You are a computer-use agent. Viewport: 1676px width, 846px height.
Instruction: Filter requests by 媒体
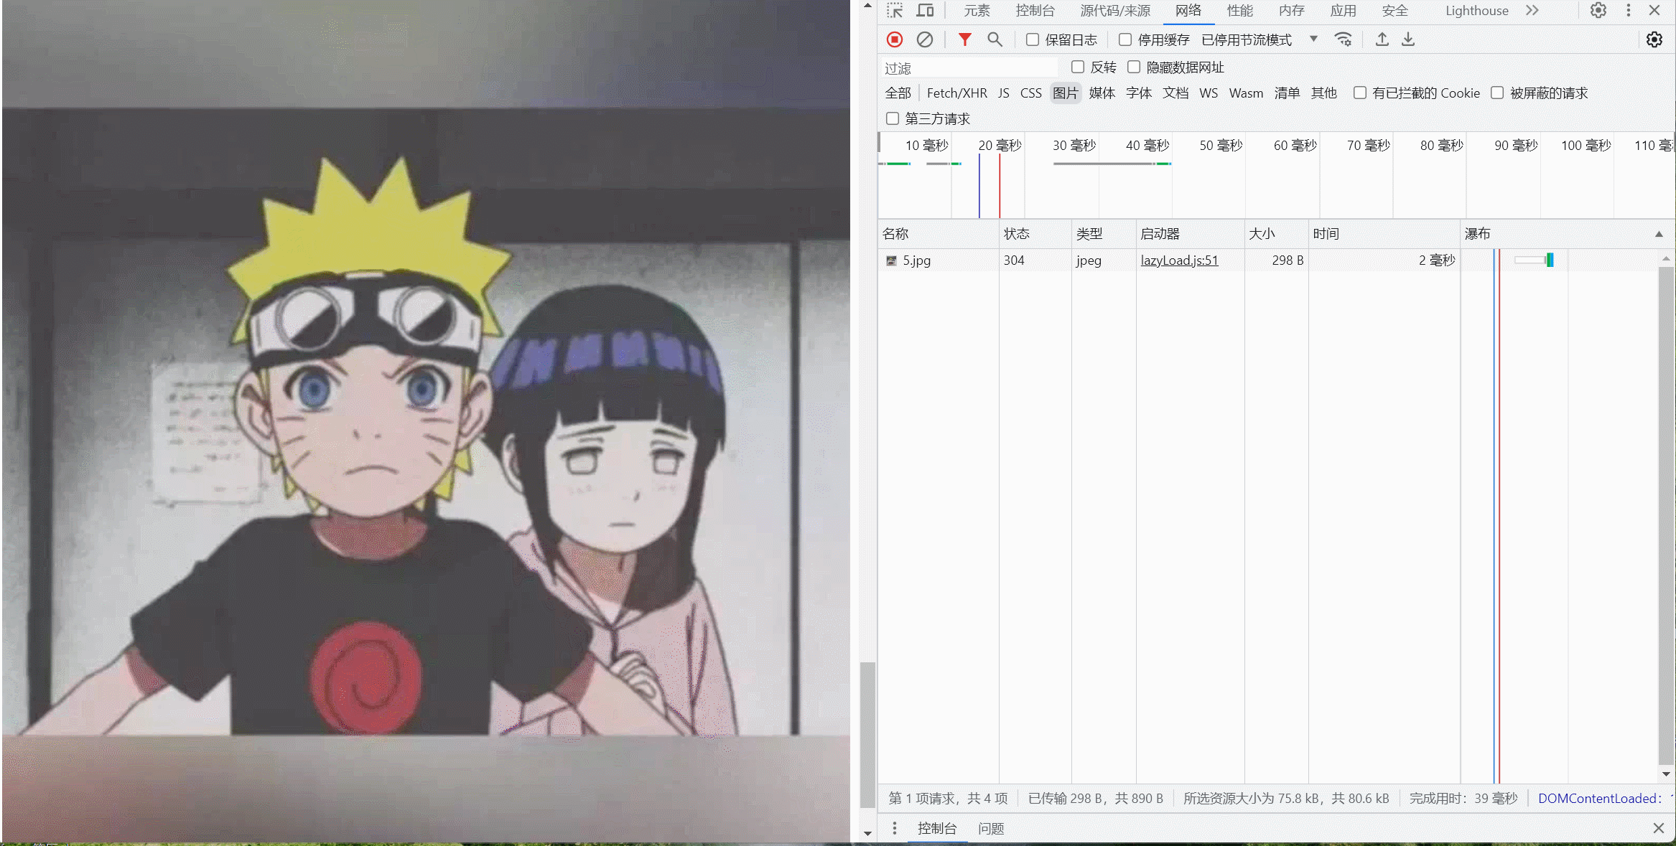pyautogui.click(x=1102, y=93)
